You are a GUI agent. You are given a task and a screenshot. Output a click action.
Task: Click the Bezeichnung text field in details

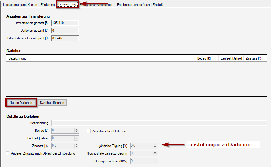point(159,123)
